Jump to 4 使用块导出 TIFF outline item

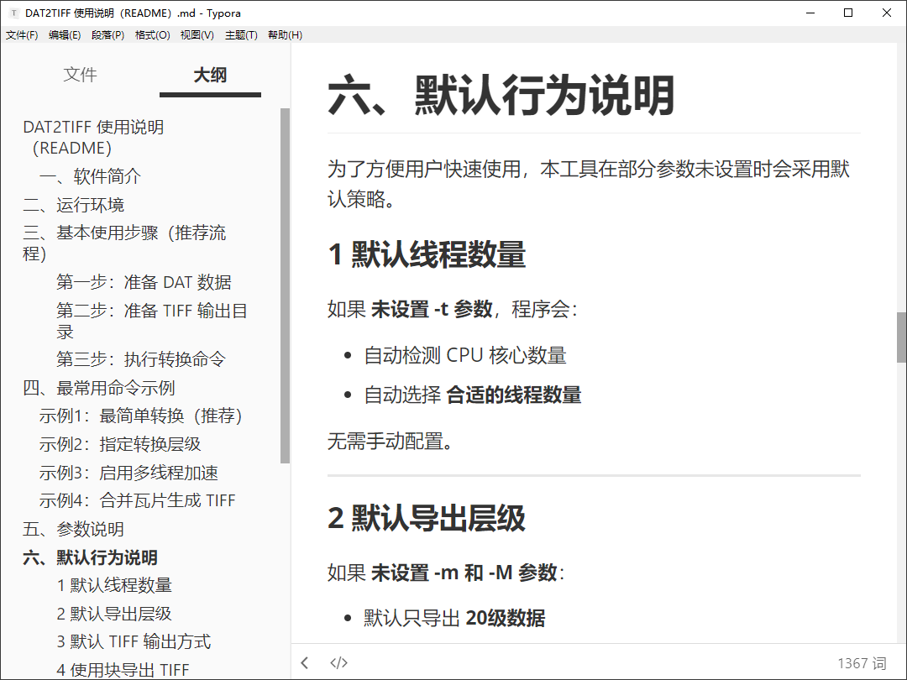click(123, 670)
